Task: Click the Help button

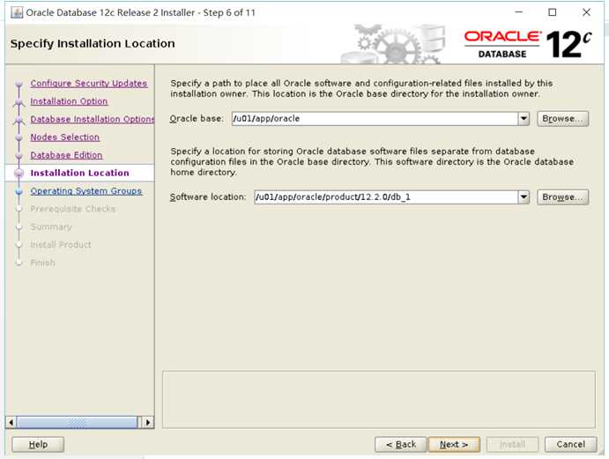Action: coord(38,444)
